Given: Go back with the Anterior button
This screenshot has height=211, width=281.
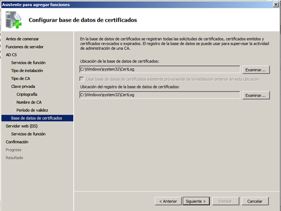Looking at the screenshot, I should pos(168,201).
